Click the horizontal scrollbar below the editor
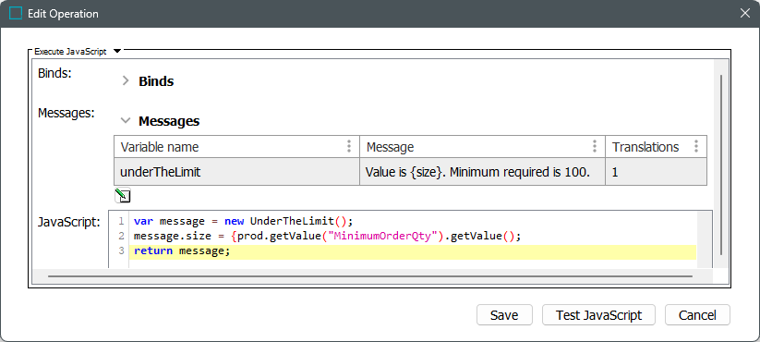The width and height of the screenshot is (760, 342). (369, 276)
